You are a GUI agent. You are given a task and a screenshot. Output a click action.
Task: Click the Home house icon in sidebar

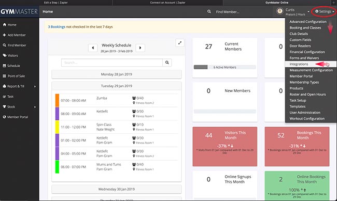[x=5, y=25]
